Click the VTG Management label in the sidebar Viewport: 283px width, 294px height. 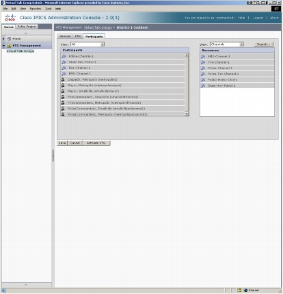[x=27, y=46]
